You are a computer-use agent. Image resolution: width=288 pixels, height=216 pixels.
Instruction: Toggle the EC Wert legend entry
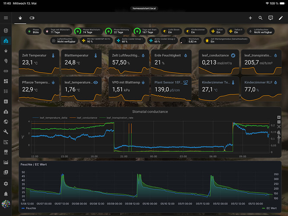click(269, 208)
